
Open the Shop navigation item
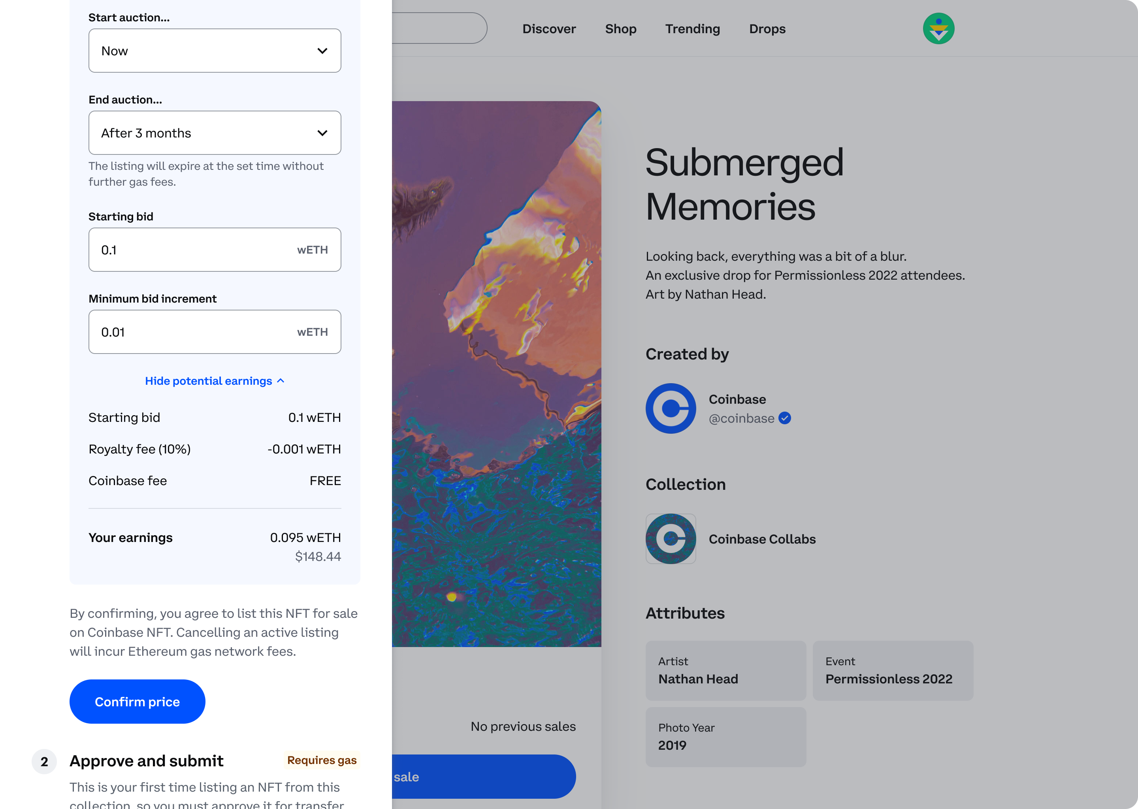pyautogui.click(x=620, y=29)
